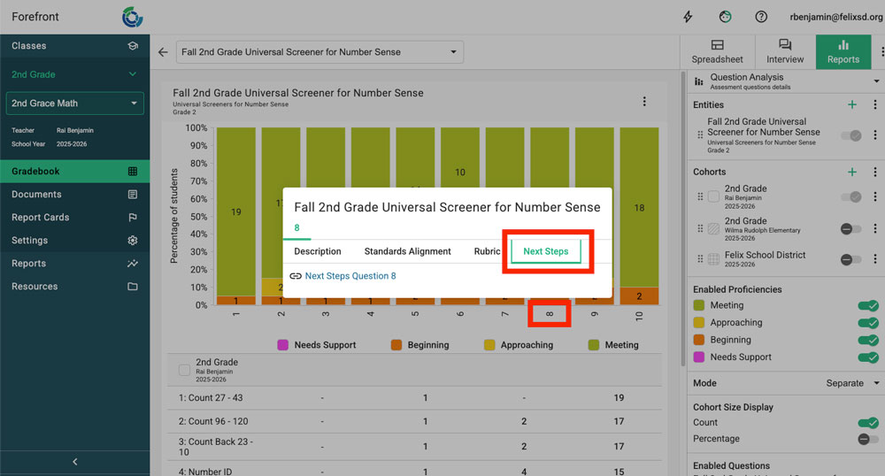Change the Mode dropdown from Separate
This screenshot has width=885, height=476.
[850, 383]
